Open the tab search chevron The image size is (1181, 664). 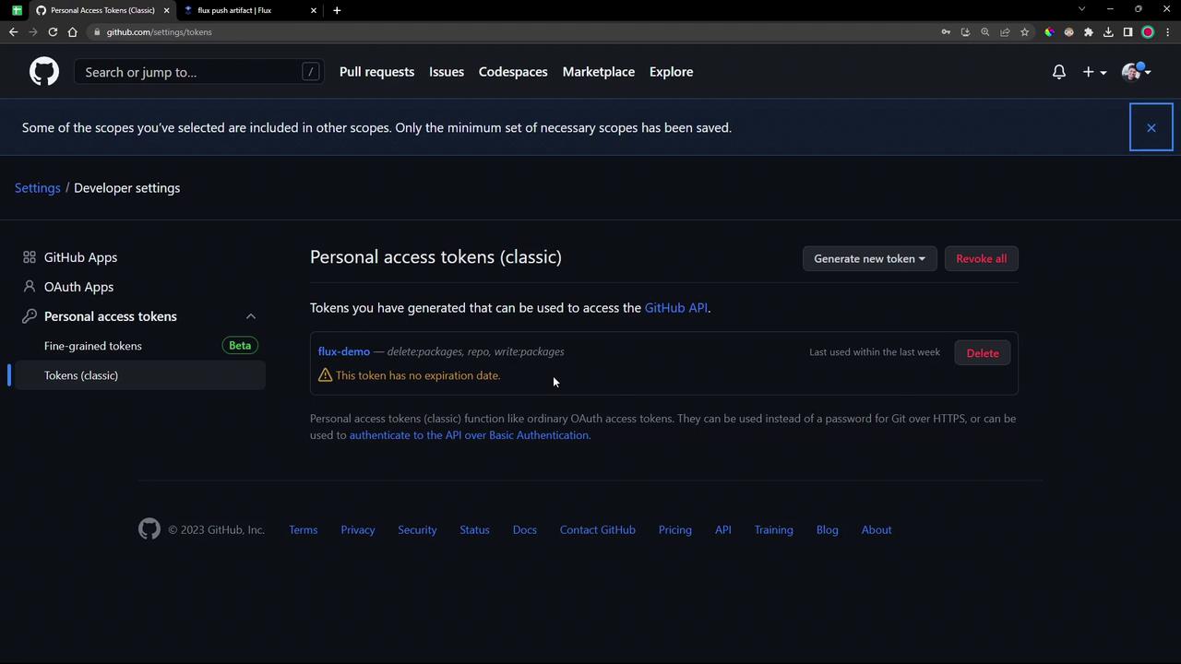pyautogui.click(x=1081, y=9)
